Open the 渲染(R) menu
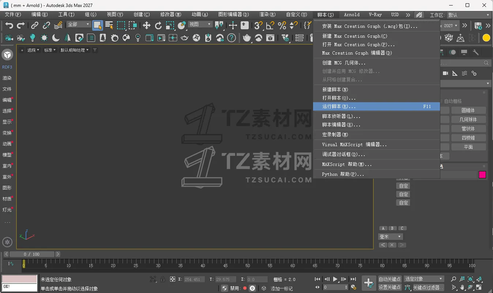This screenshot has height=293, width=493. [267, 15]
